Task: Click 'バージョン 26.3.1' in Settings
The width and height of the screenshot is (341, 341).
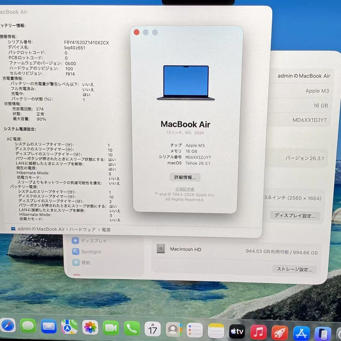Action: click(304, 158)
